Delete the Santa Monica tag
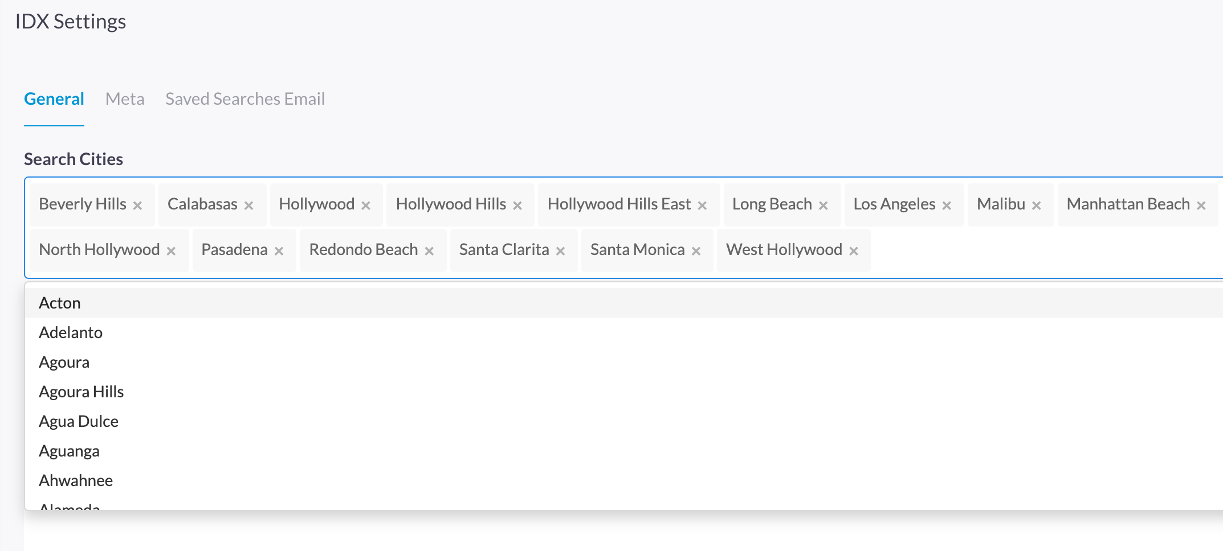Viewport: 1223px width, 551px height. pos(696,251)
